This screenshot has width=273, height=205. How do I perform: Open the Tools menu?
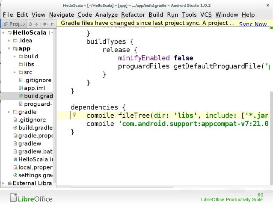click(x=189, y=15)
